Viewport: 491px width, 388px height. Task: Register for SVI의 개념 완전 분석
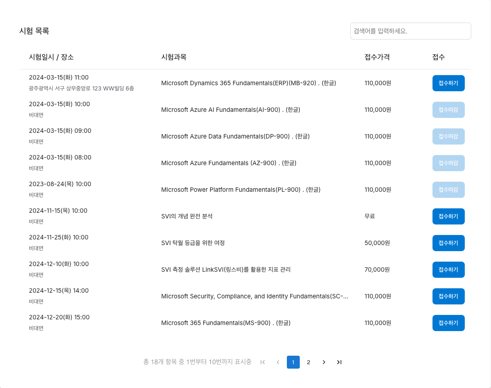coord(448,216)
